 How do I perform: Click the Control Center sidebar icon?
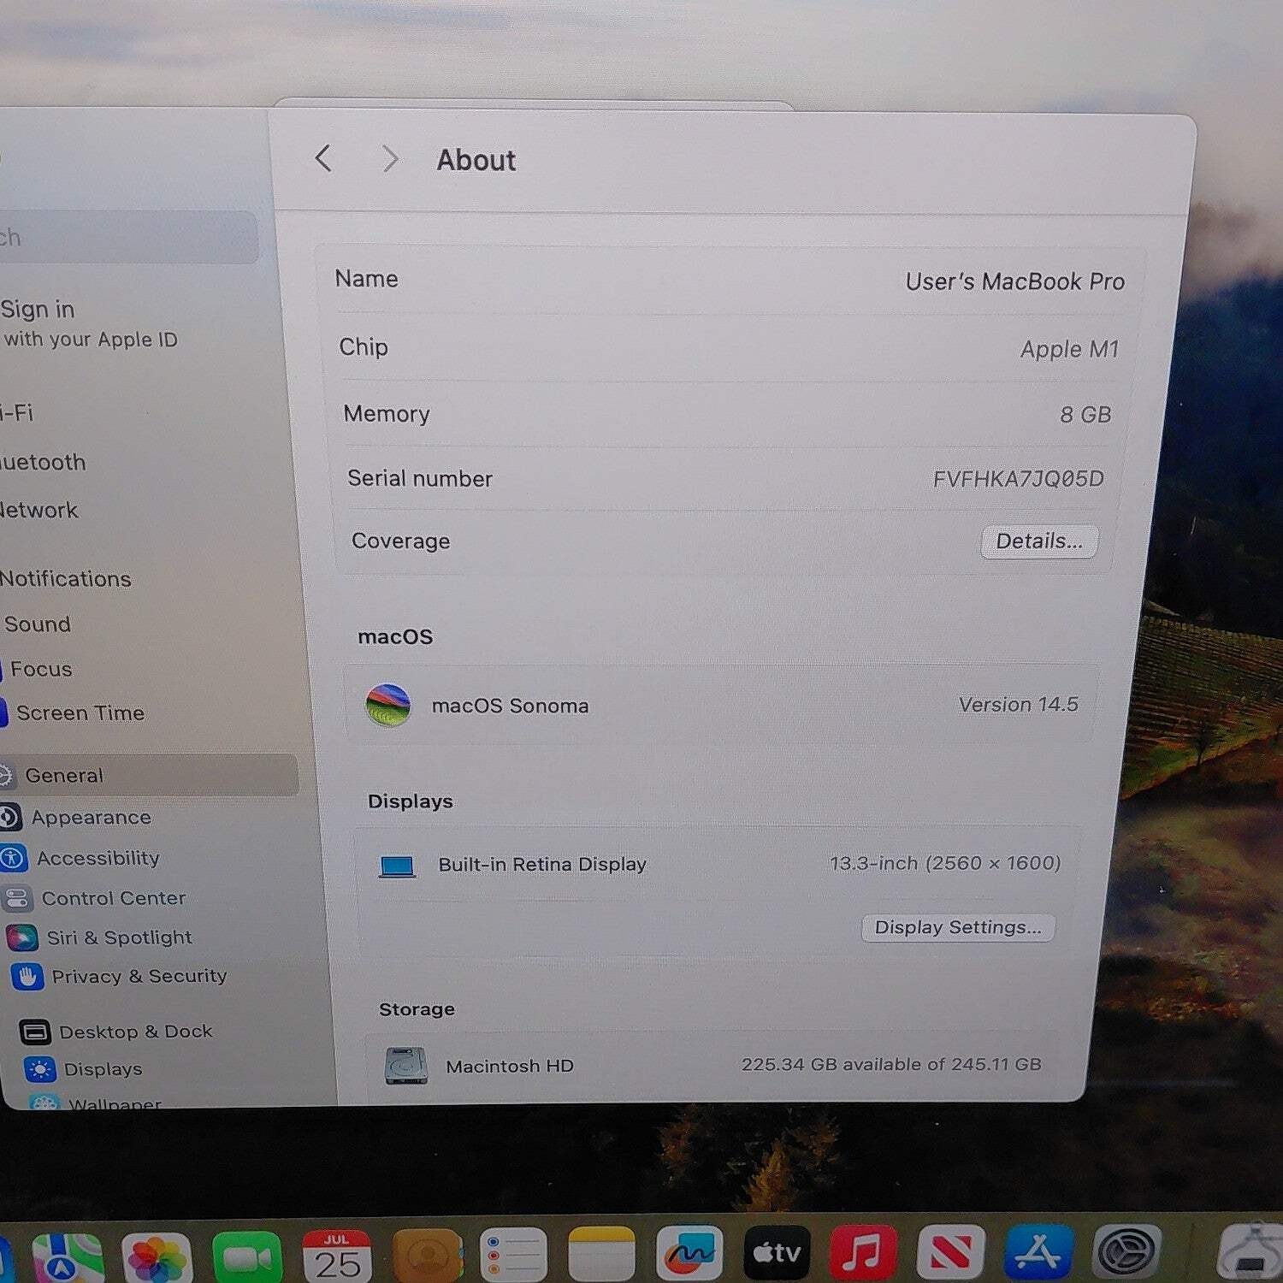[x=17, y=898]
